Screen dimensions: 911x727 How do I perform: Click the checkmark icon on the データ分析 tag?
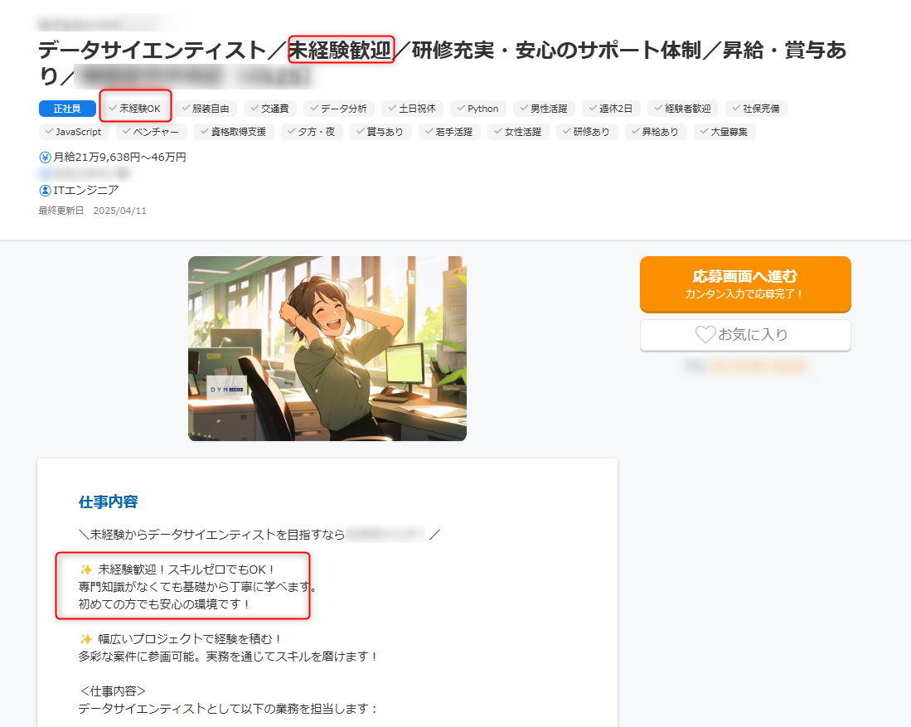(x=314, y=108)
